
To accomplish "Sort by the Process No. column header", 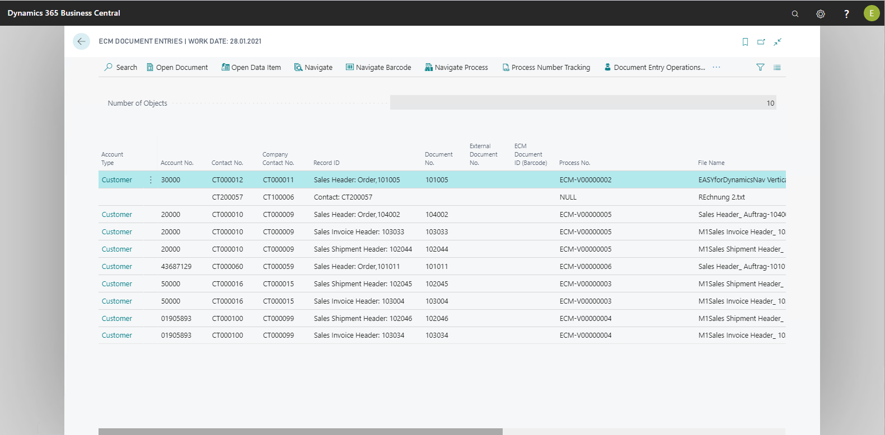I will click(574, 163).
